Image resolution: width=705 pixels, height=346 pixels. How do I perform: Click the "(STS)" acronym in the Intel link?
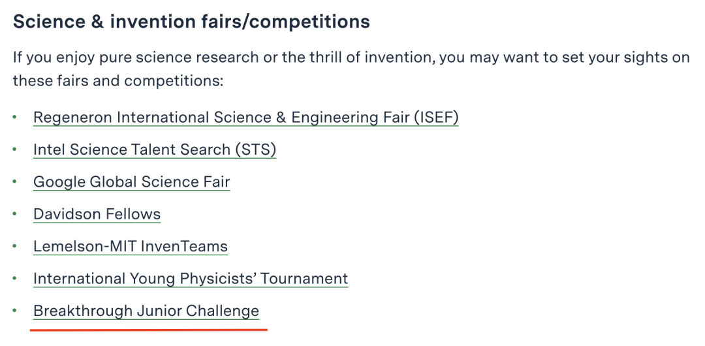click(x=255, y=149)
